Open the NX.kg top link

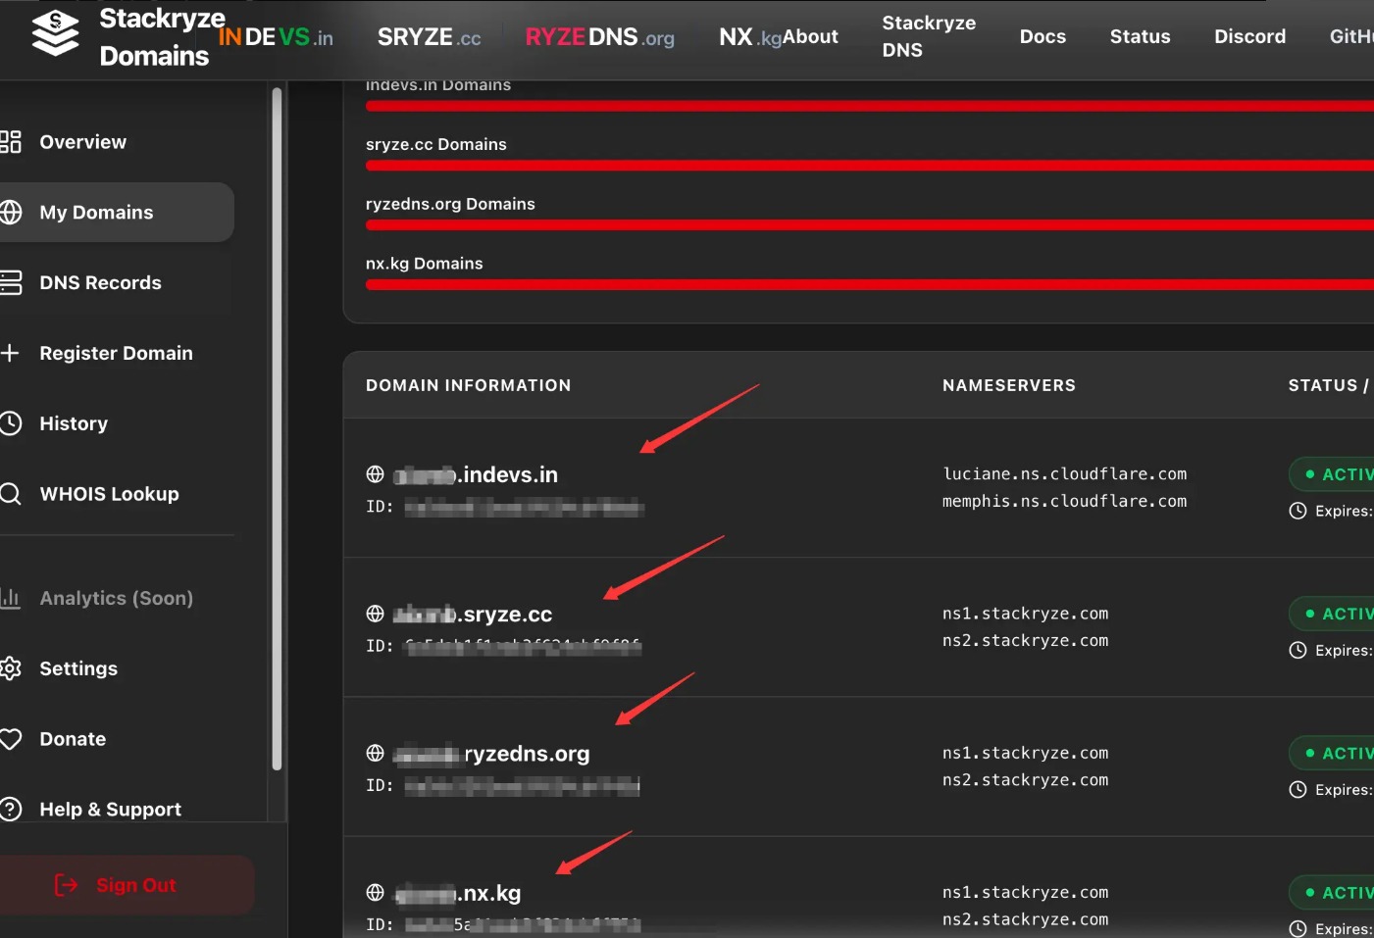click(749, 37)
